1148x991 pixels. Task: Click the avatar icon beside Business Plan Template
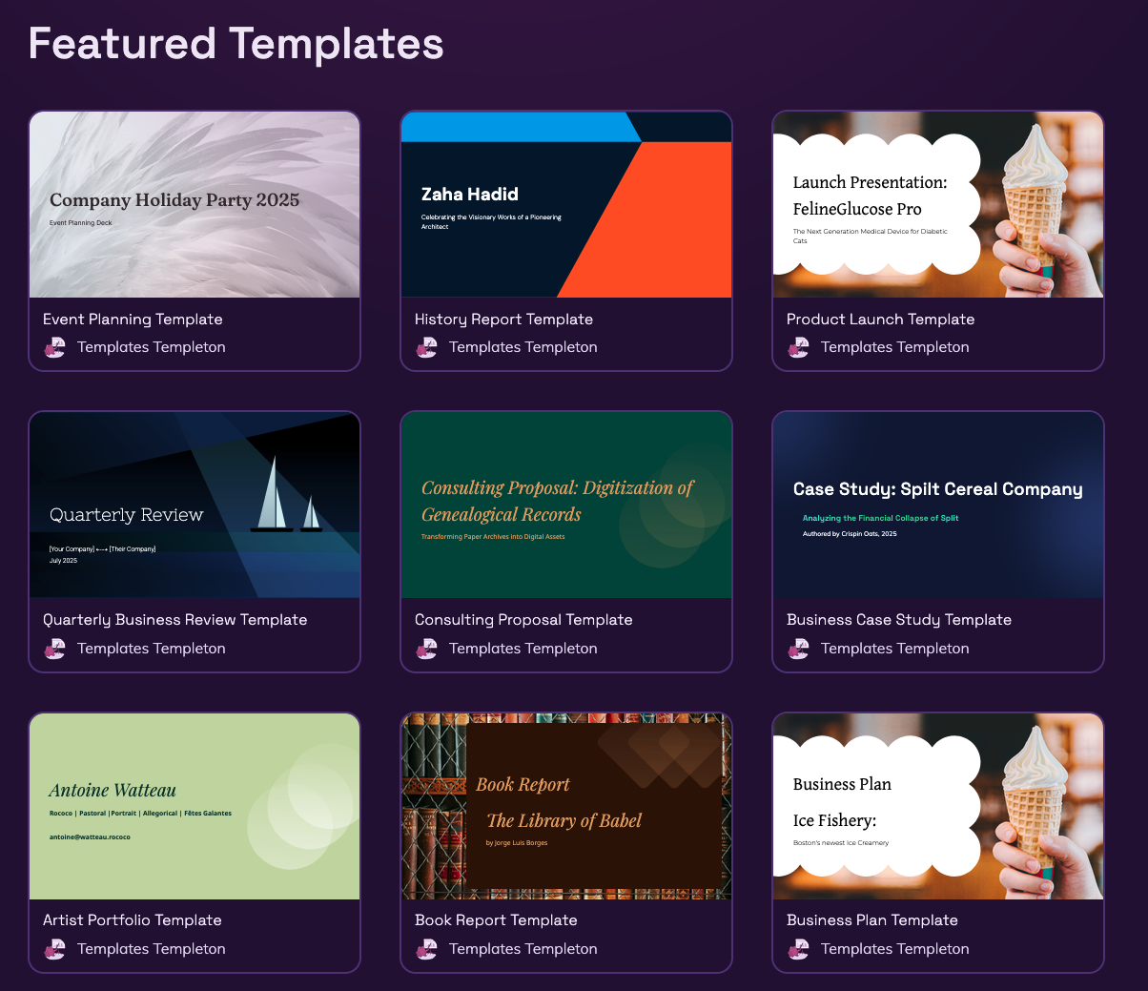click(x=798, y=949)
